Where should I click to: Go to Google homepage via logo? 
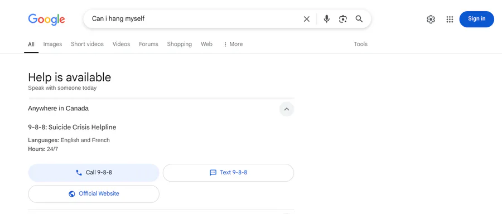46,19
